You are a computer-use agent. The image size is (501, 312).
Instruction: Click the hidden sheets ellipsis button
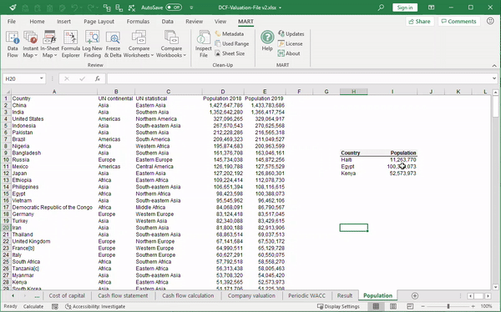(37, 296)
